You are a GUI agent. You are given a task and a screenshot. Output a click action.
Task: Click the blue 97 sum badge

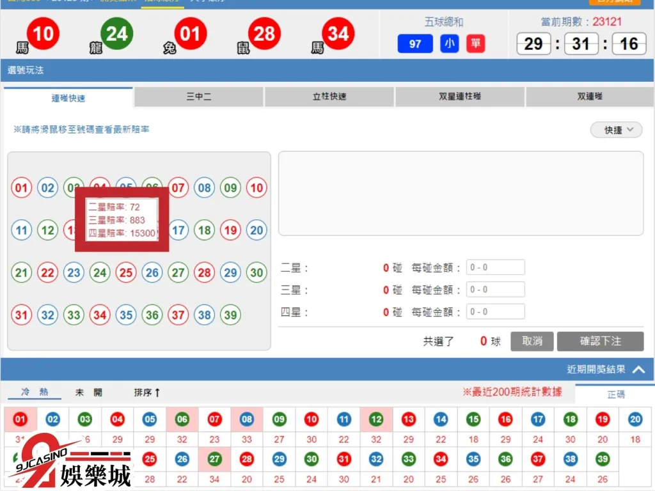pyautogui.click(x=414, y=44)
